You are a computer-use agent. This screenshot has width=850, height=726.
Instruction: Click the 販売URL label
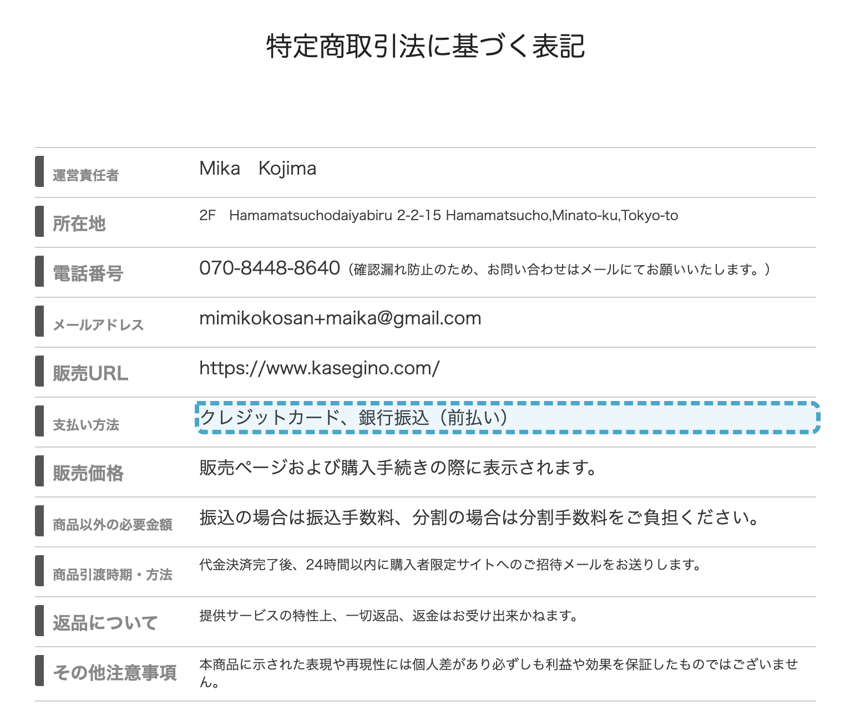90,373
